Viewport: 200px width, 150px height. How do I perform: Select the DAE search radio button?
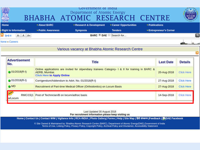(109, 35)
